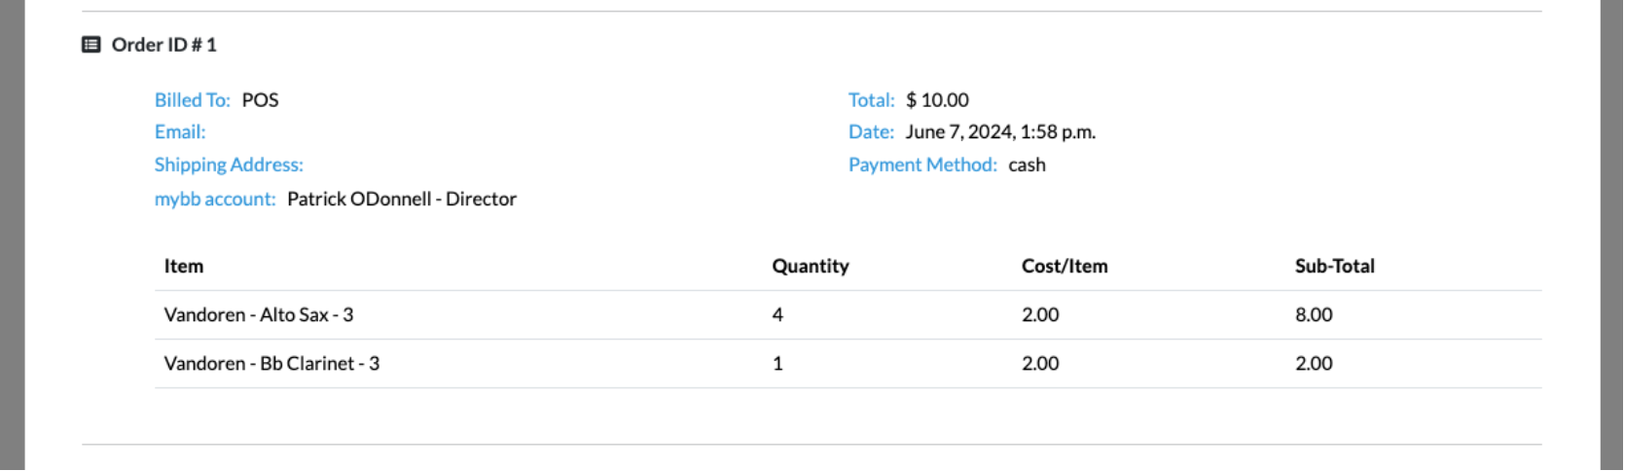This screenshot has height=471, width=1625.
Task: Select Patrick ODonnell - Director account name
Action: [402, 199]
